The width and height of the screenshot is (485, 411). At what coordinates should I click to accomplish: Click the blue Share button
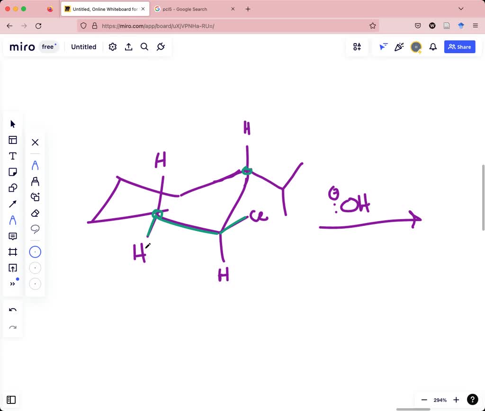tap(459, 47)
